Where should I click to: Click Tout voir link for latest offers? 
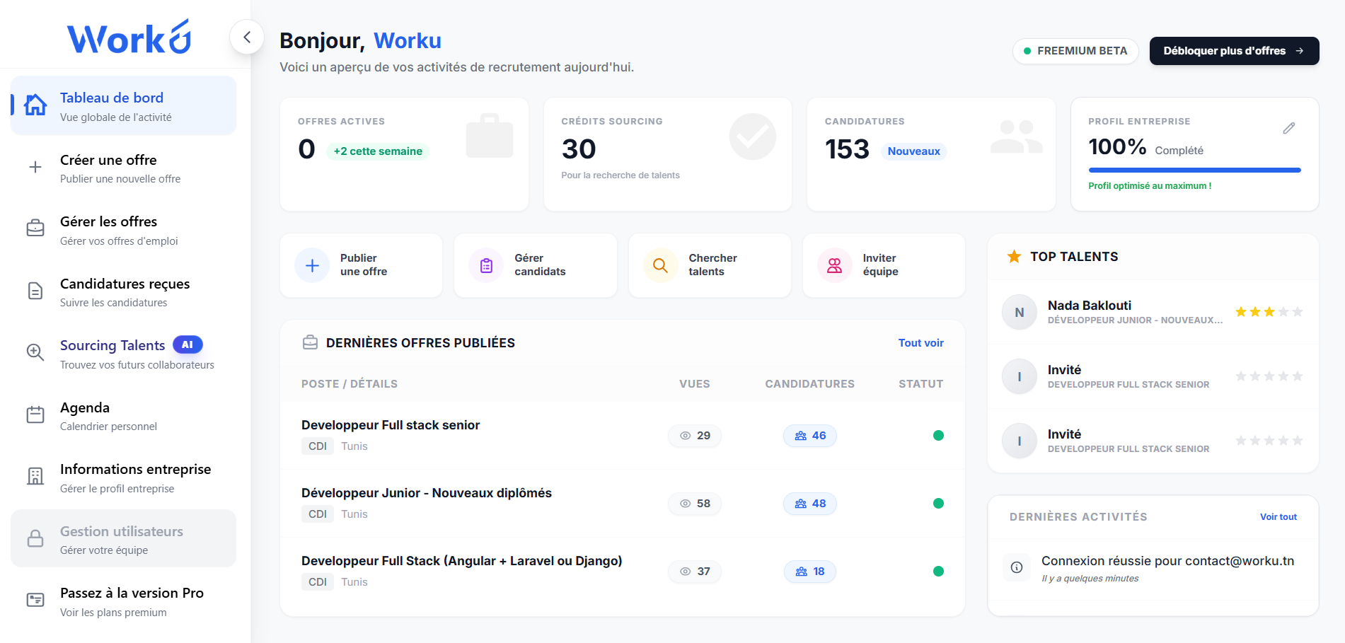[x=920, y=343]
